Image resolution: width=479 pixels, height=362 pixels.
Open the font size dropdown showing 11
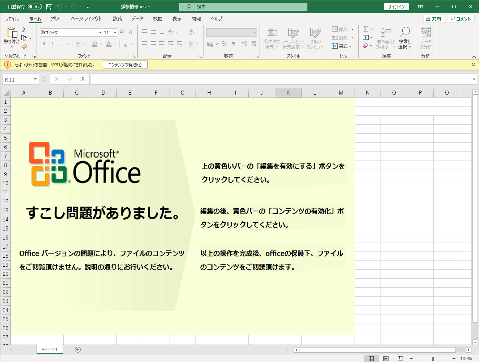(115, 33)
